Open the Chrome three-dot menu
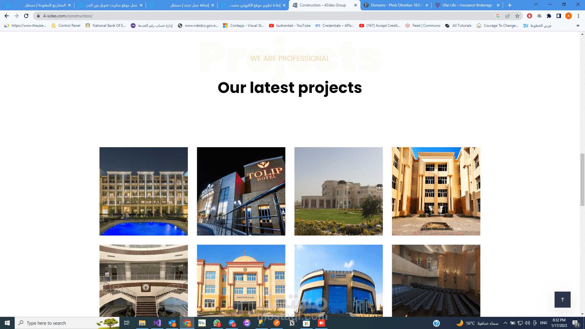This screenshot has height=329, width=585. coord(578,16)
